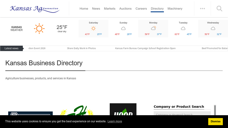This screenshot has height=128, width=228.
Task: Click Tuesday's cloud forecast icon
Action: (183, 28)
